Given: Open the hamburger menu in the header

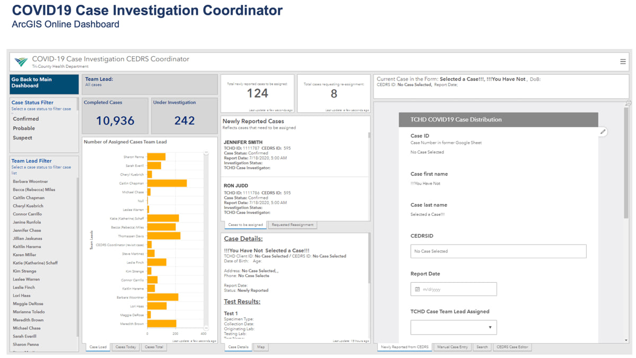Looking at the screenshot, I should click(623, 62).
